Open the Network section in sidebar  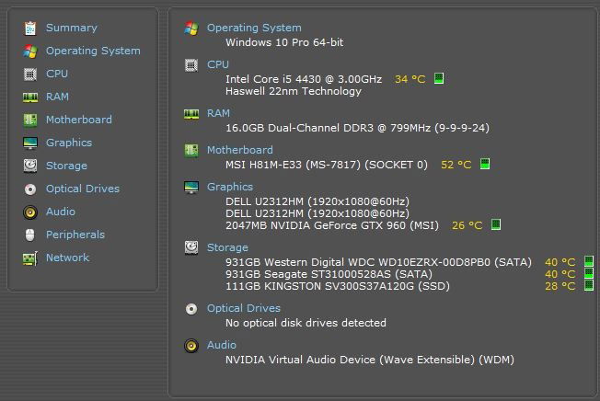67,258
